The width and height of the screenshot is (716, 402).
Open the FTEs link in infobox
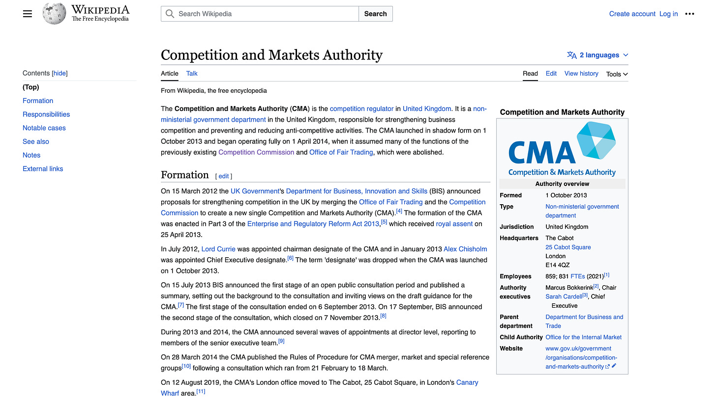tap(577, 276)
